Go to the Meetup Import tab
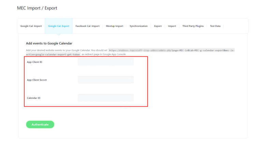262x147 pixels. click(114, 26)
